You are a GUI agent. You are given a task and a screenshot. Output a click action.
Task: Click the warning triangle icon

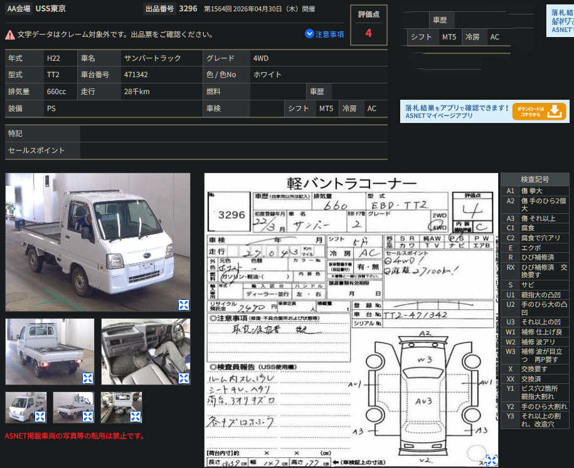pyautogui.click(x=10, y=35)
